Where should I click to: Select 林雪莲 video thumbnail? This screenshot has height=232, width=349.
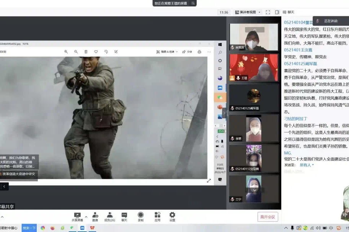click(x=254, y=37)
